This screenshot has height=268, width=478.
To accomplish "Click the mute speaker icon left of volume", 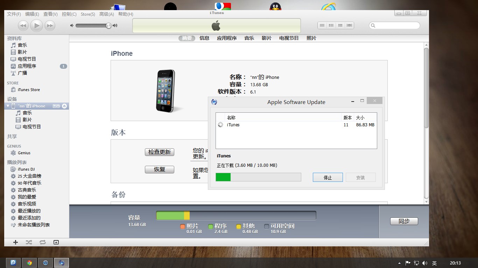I will pyautogui.click(x=72, y=25).
